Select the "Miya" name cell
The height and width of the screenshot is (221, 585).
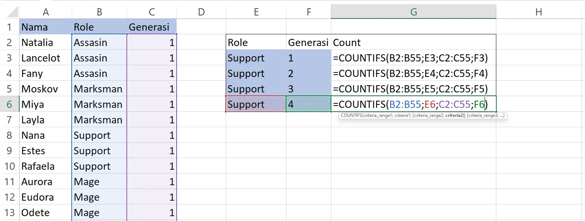(x=45, y=104)
